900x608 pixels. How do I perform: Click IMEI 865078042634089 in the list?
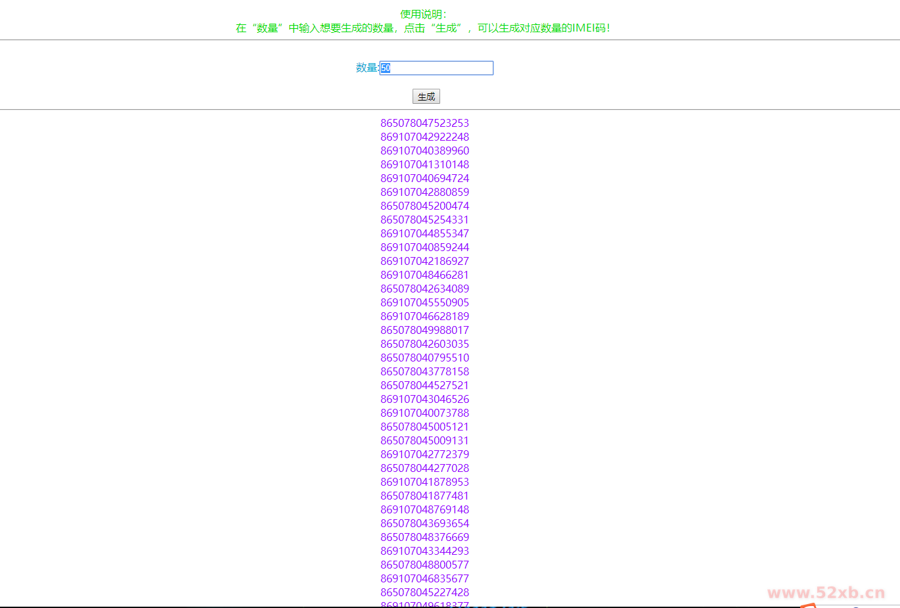[x=424, y=289]
